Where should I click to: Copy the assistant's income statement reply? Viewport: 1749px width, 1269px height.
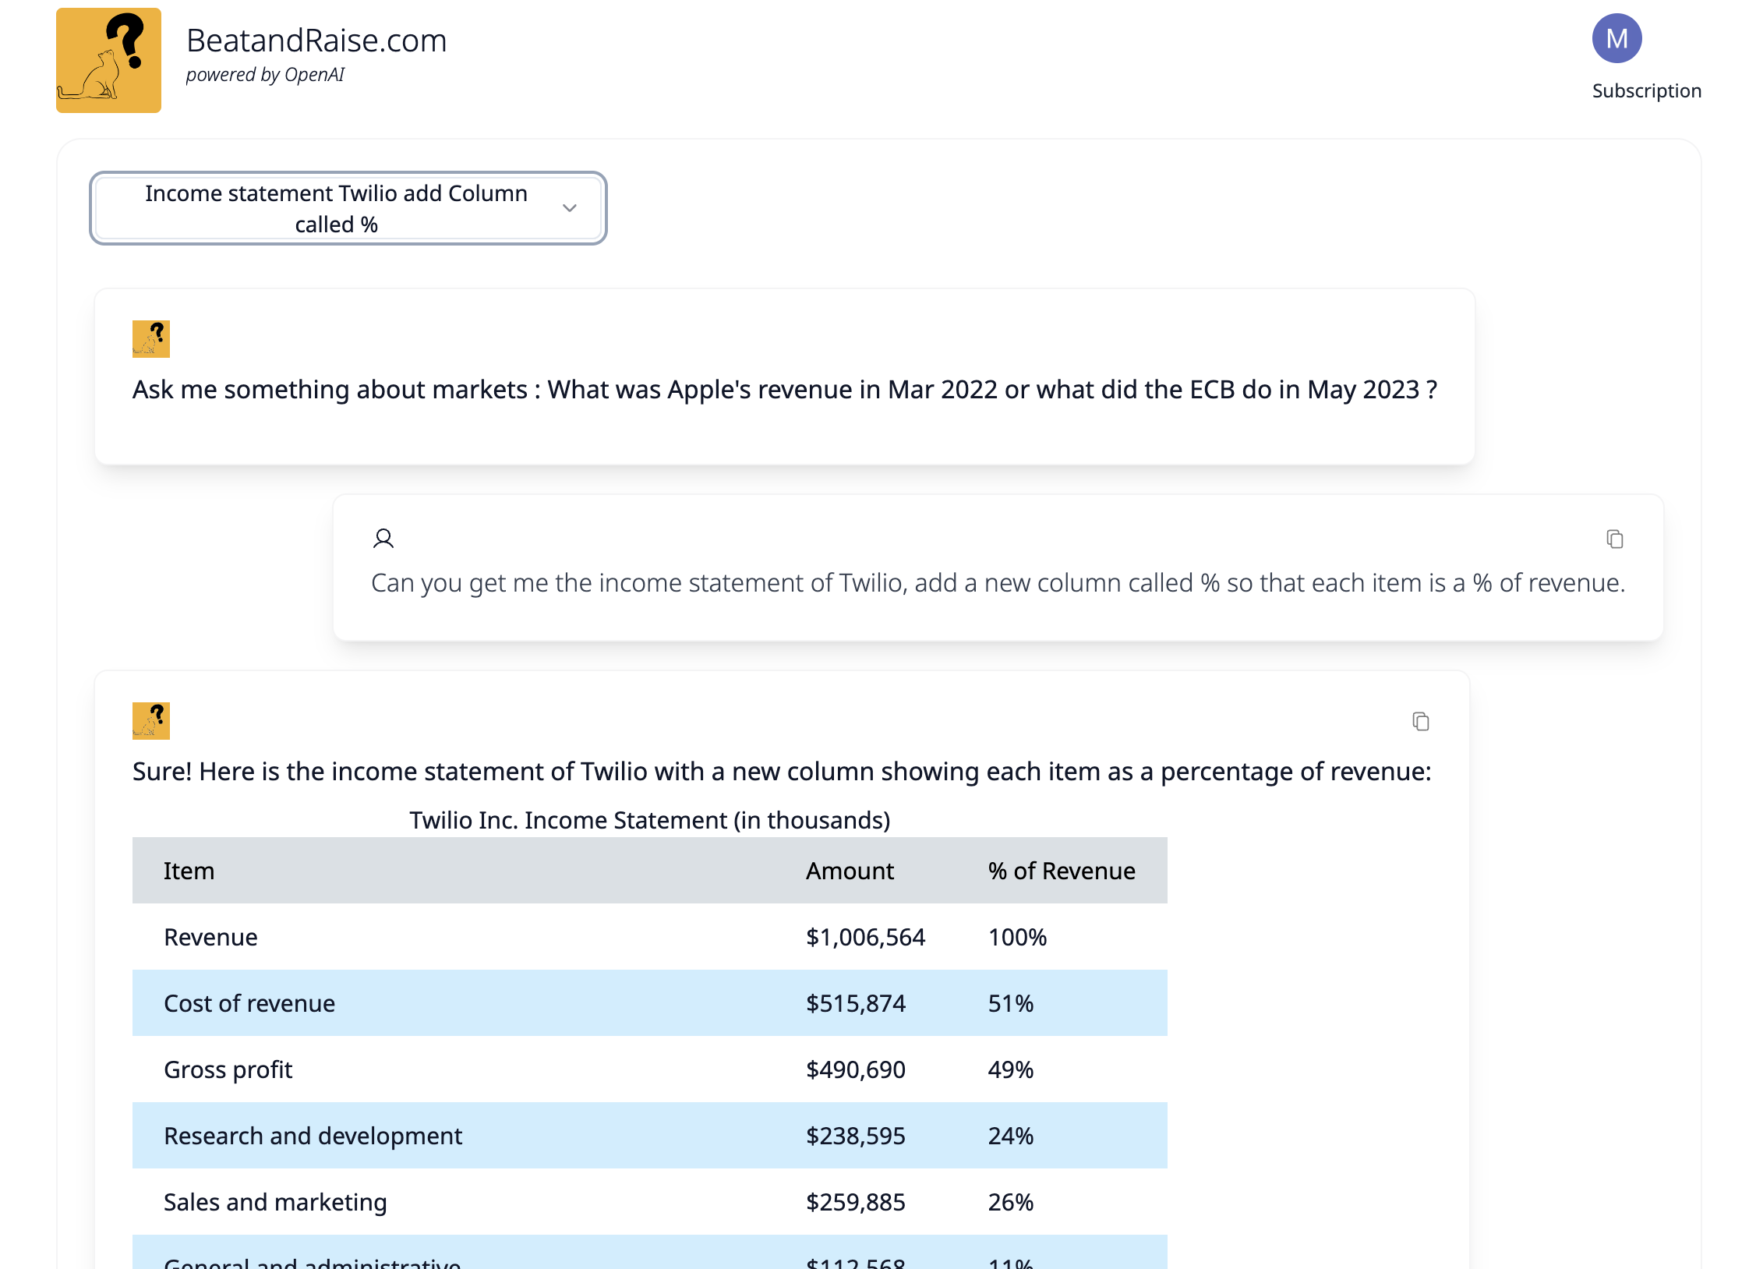(1420, 721)
